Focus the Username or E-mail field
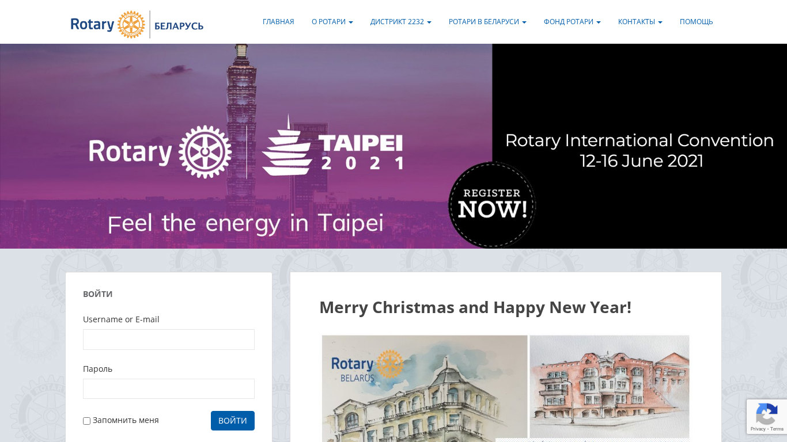 click(169, 340)
